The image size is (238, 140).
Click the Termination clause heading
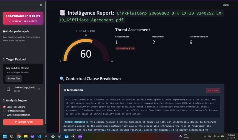coord(75,90)
